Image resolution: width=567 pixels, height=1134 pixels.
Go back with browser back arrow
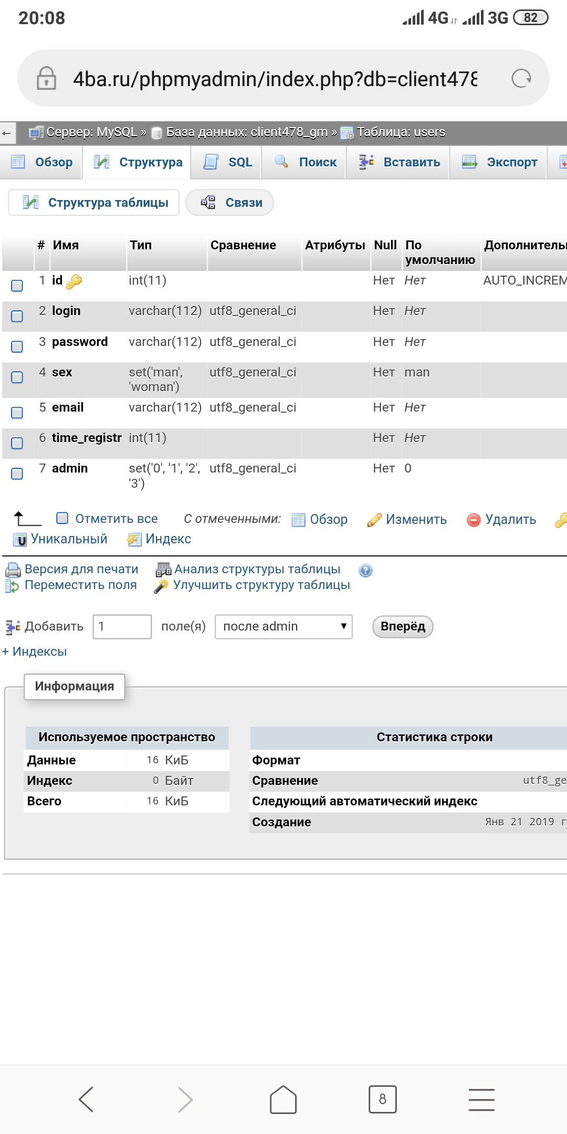[x=86, y=1099]
